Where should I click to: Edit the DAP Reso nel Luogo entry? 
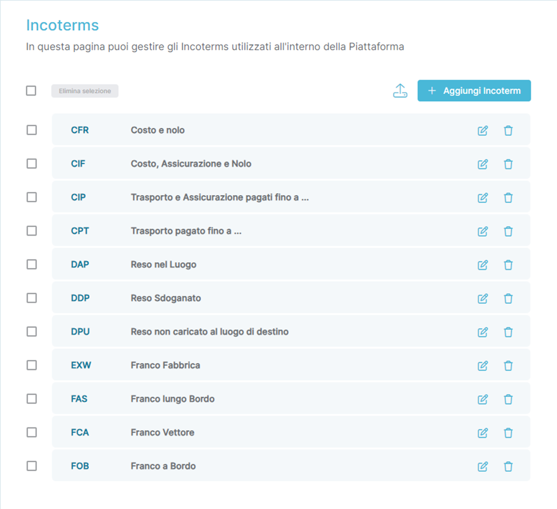tap(483, 265)
